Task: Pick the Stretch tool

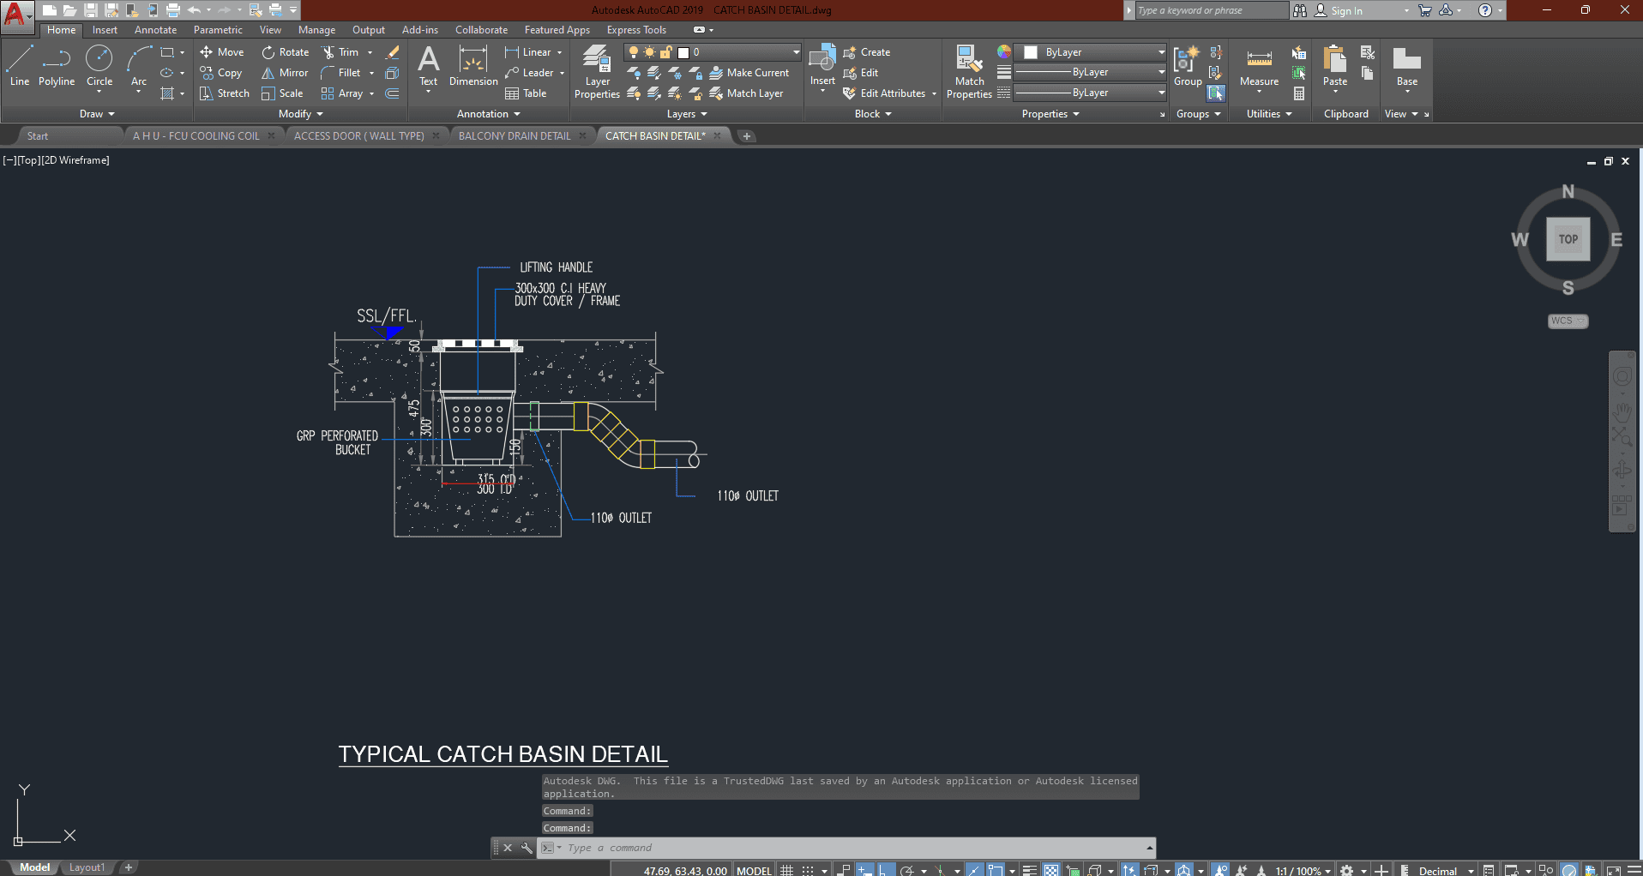Action: click(224, 93)
